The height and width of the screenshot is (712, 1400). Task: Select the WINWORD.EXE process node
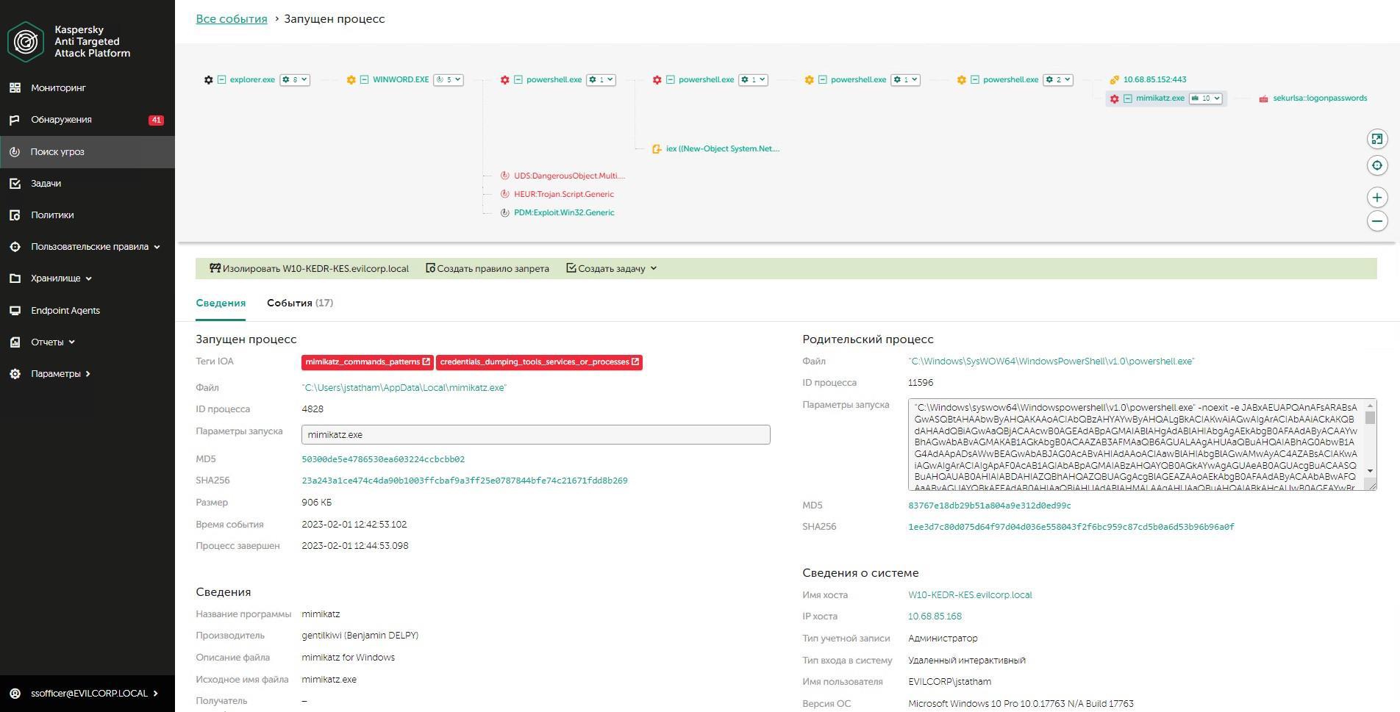click(401, 80)
